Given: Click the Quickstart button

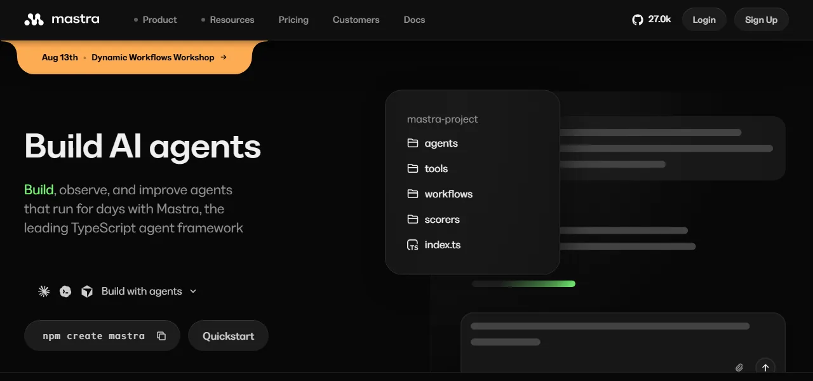Looking at the screenshot, I should pos(228,336).
